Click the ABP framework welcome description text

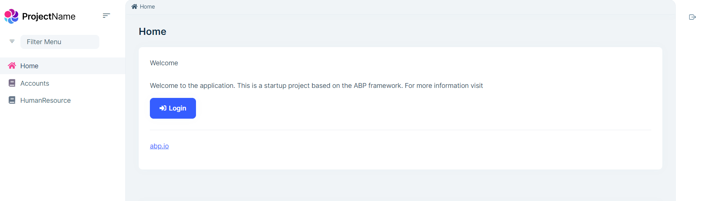[316, 86]
